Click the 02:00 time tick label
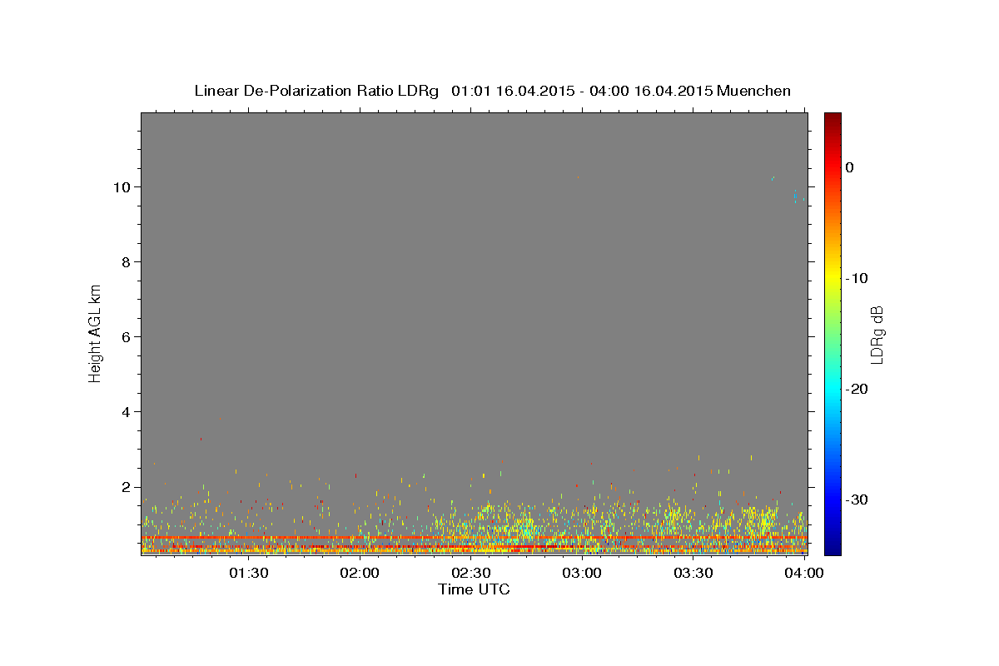This screenshot has width=999, height=666. (x=360, y=573)
